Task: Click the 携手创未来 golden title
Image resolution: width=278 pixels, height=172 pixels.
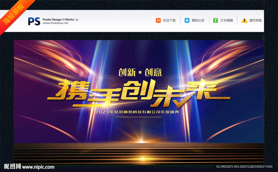Action: pyautogui.click(x=139, y=93)
